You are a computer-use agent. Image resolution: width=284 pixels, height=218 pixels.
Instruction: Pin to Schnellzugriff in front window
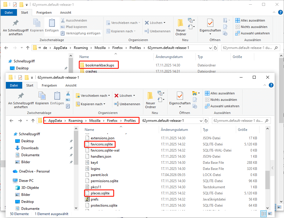(21, 100)
